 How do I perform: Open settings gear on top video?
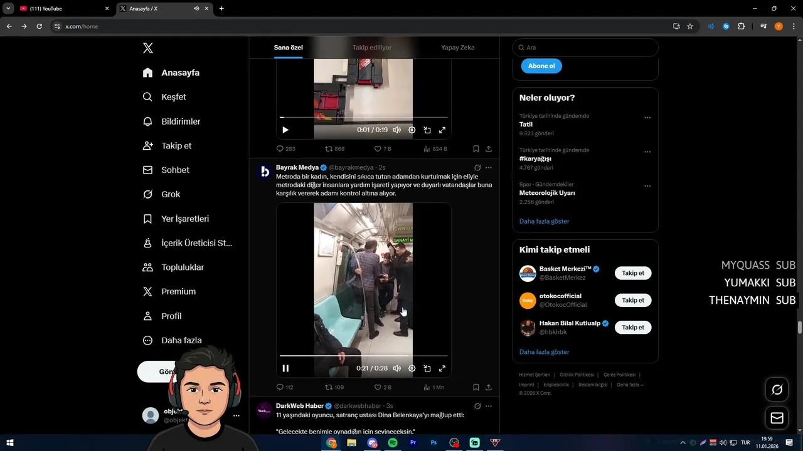[412, 130]
